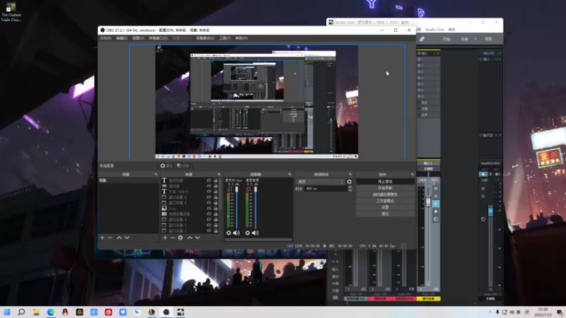Click 停止推流 button in OBS Controls
This screenshot has height=318, width=566.
385,182
